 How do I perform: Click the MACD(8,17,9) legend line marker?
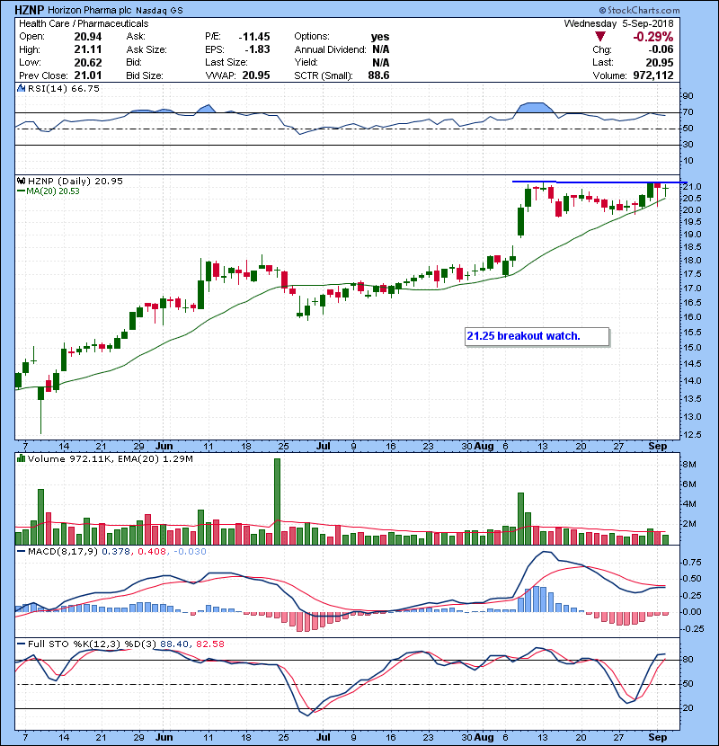tap(21, 552)
